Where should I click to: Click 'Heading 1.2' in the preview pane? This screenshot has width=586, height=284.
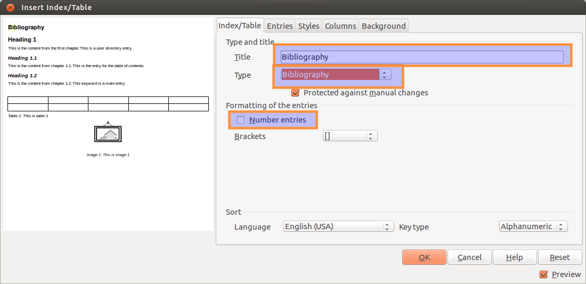pyautogui.click(x=22, y=76)
